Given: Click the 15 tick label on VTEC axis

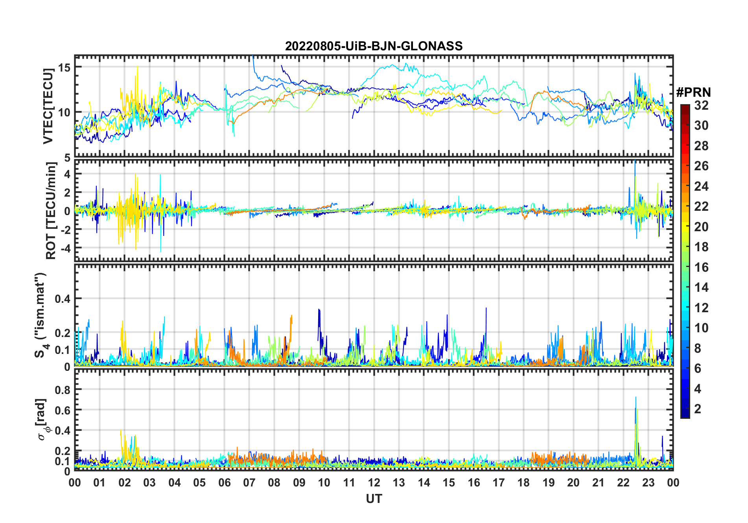Looking at the screenshot, I should click(x=64, y=68).
